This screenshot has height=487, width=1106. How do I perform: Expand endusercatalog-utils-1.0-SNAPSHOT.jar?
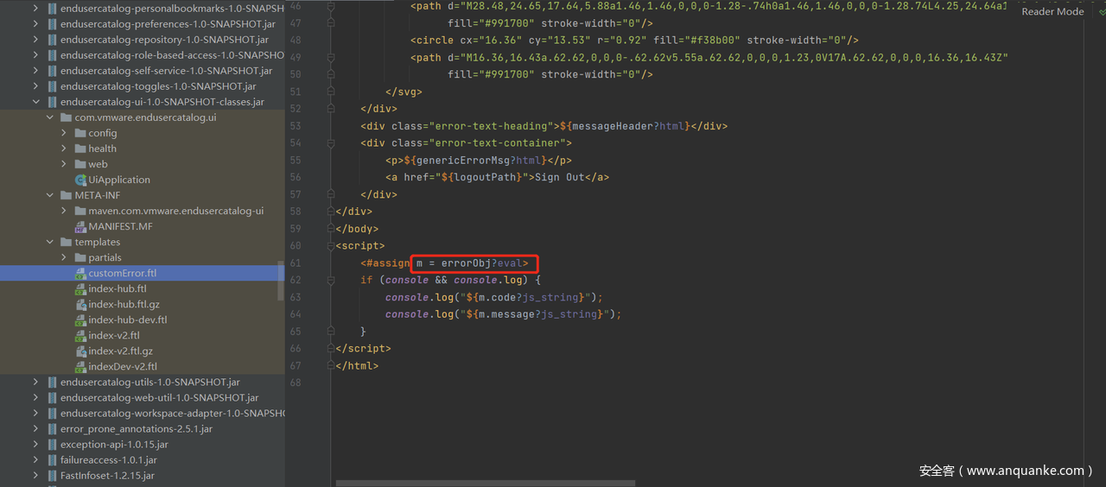tap(35, 382)
